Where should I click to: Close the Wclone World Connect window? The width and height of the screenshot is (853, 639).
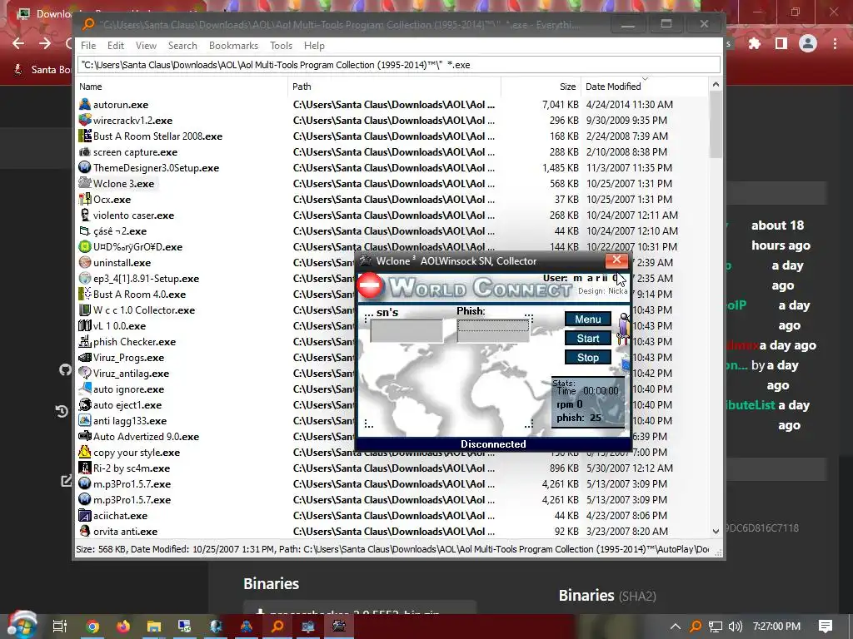(x=616, y=260)
